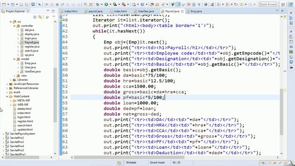Viewport: 295px width, 166px height.
Task: Open the Project Explorer View Menu triangle
Action: click(54, 17)
